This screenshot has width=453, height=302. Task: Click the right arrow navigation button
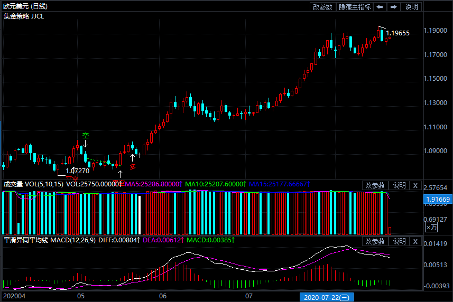point(394,7)
